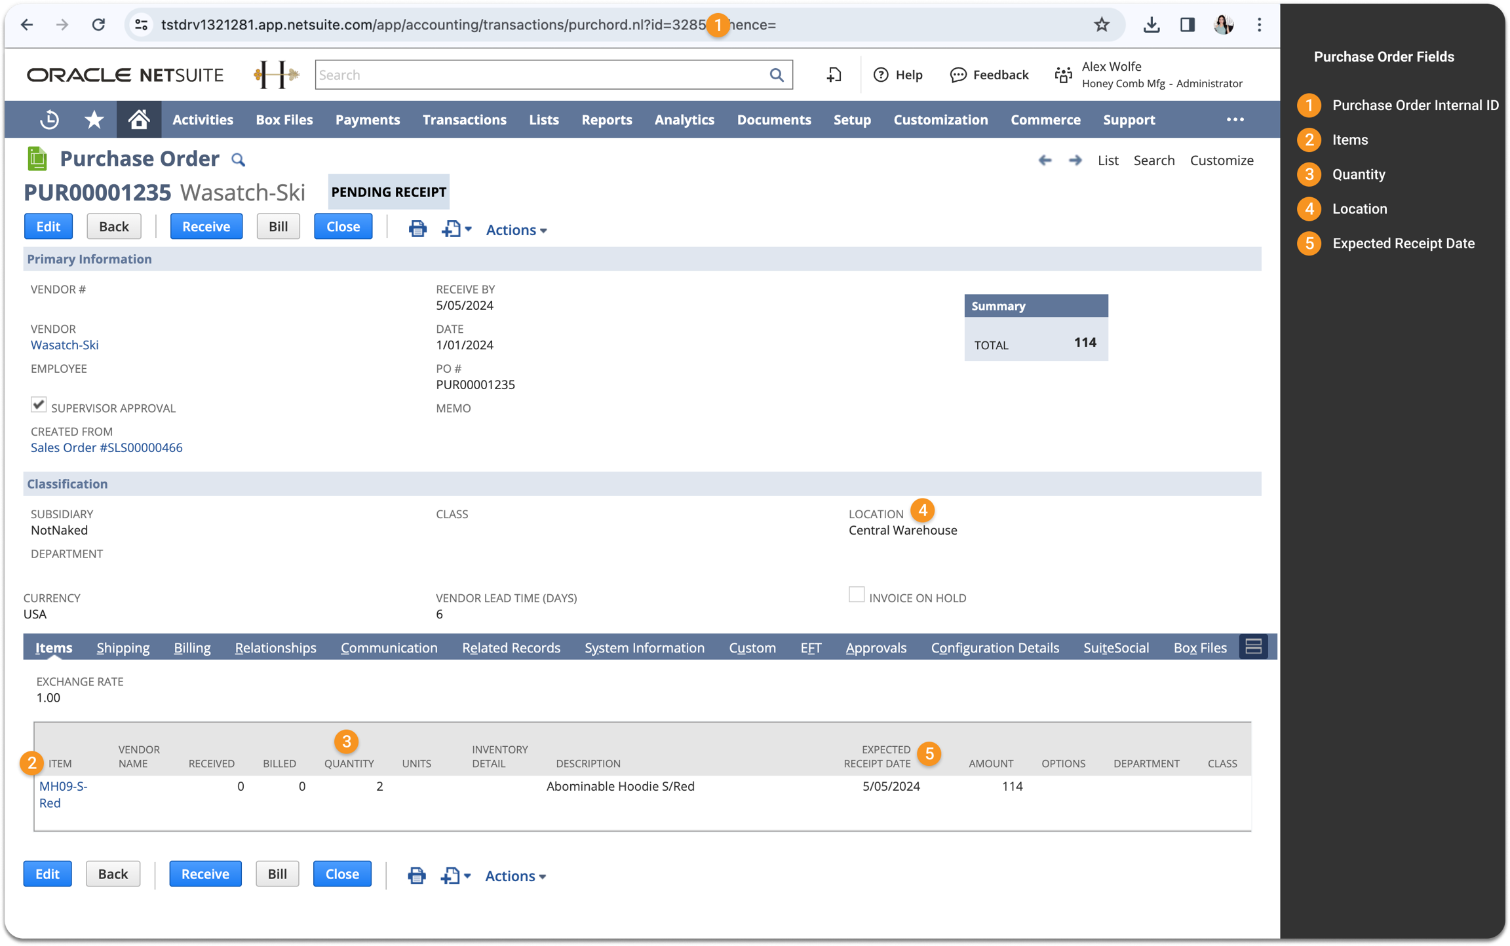Click magnifier icon beside Purchase Order title
Screen dimensions: 1510x946
coord(239,160)
